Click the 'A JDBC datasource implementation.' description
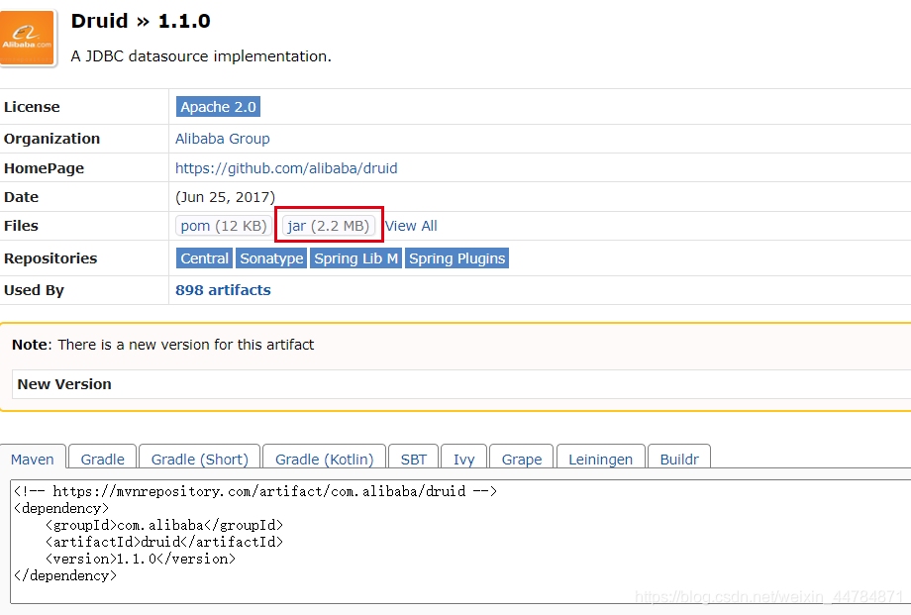The width and height of the screenshot is (911, 615). [201, 56]
